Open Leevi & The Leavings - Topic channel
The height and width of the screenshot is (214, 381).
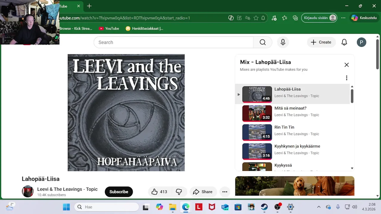point(67,189)
